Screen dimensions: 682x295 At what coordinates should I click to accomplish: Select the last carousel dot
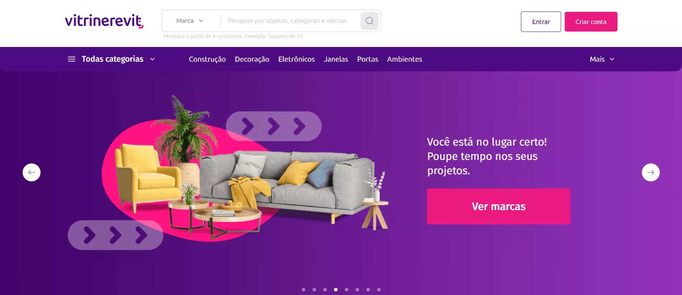[x=379, y=290]
